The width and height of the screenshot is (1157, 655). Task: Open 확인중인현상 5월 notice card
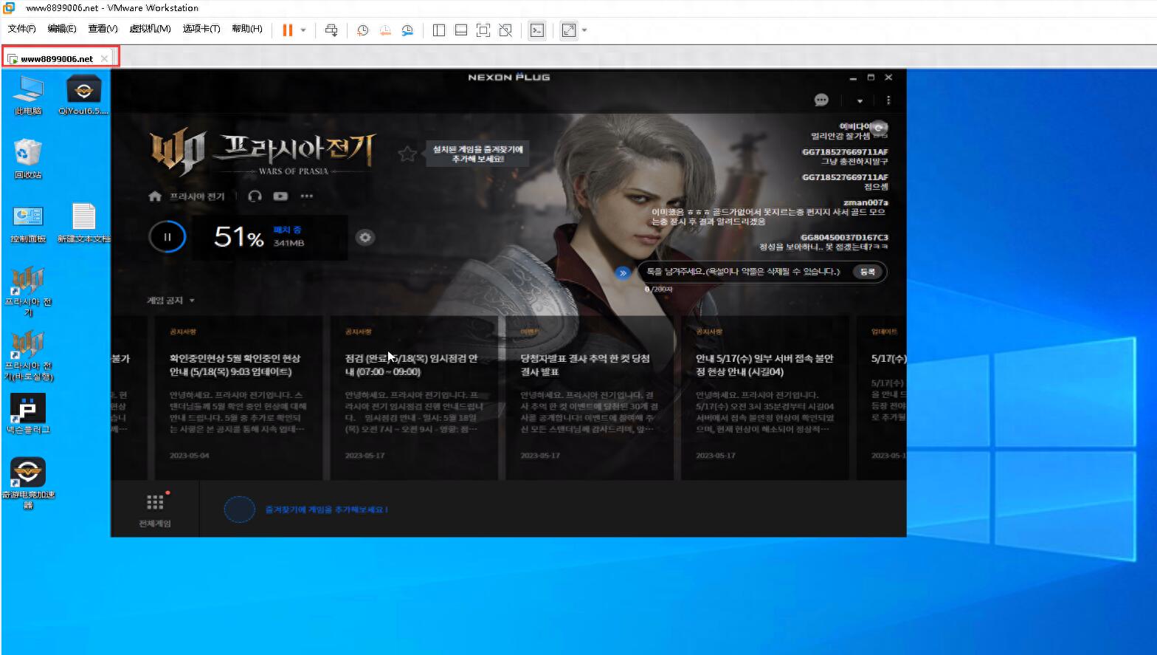coord(238,398)
